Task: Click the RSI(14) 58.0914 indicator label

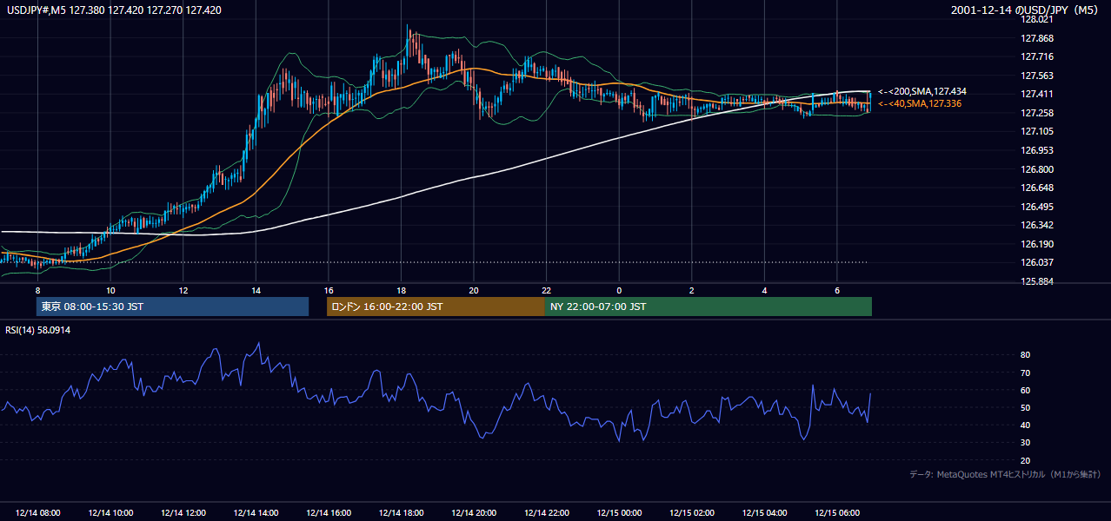Action: [x=39, y=331]
